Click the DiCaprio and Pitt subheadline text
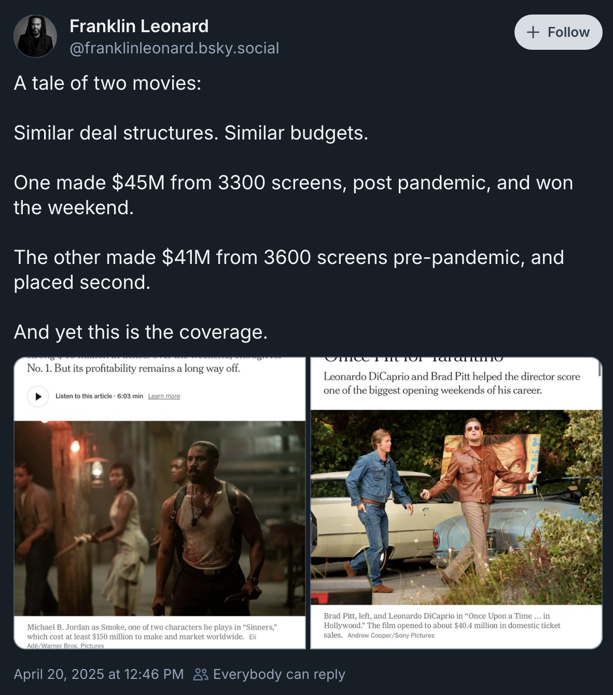Image resolution: width=613 pixels, height=695 pixels. click(x=452, y=383)
